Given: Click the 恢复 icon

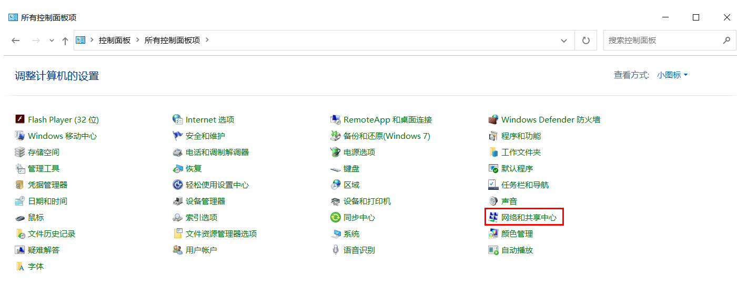Looking at the screenshot, I should 178,168.
